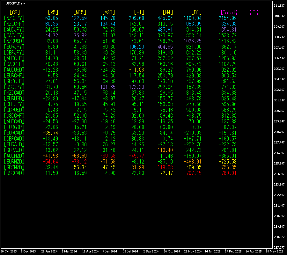Select the [EURAUD] pair label

click(14, 144)
